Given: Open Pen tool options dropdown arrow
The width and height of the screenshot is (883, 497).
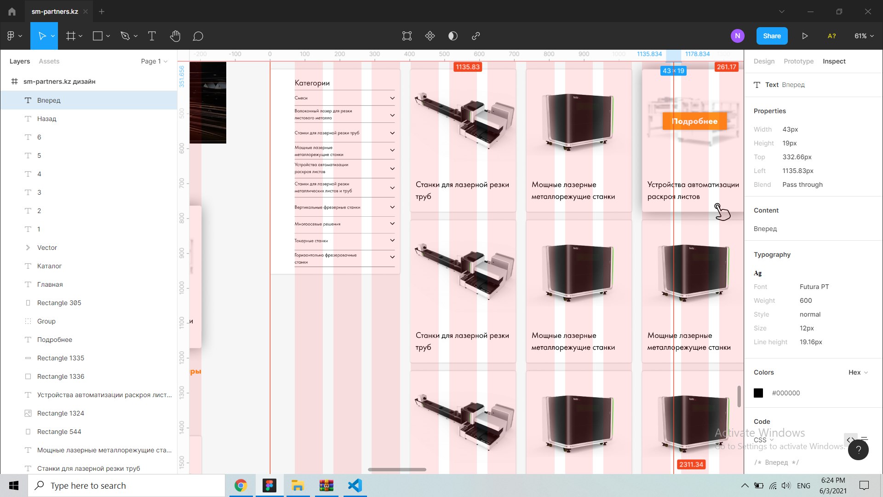Looking at the screenshot, I should (x=136, y=36).
